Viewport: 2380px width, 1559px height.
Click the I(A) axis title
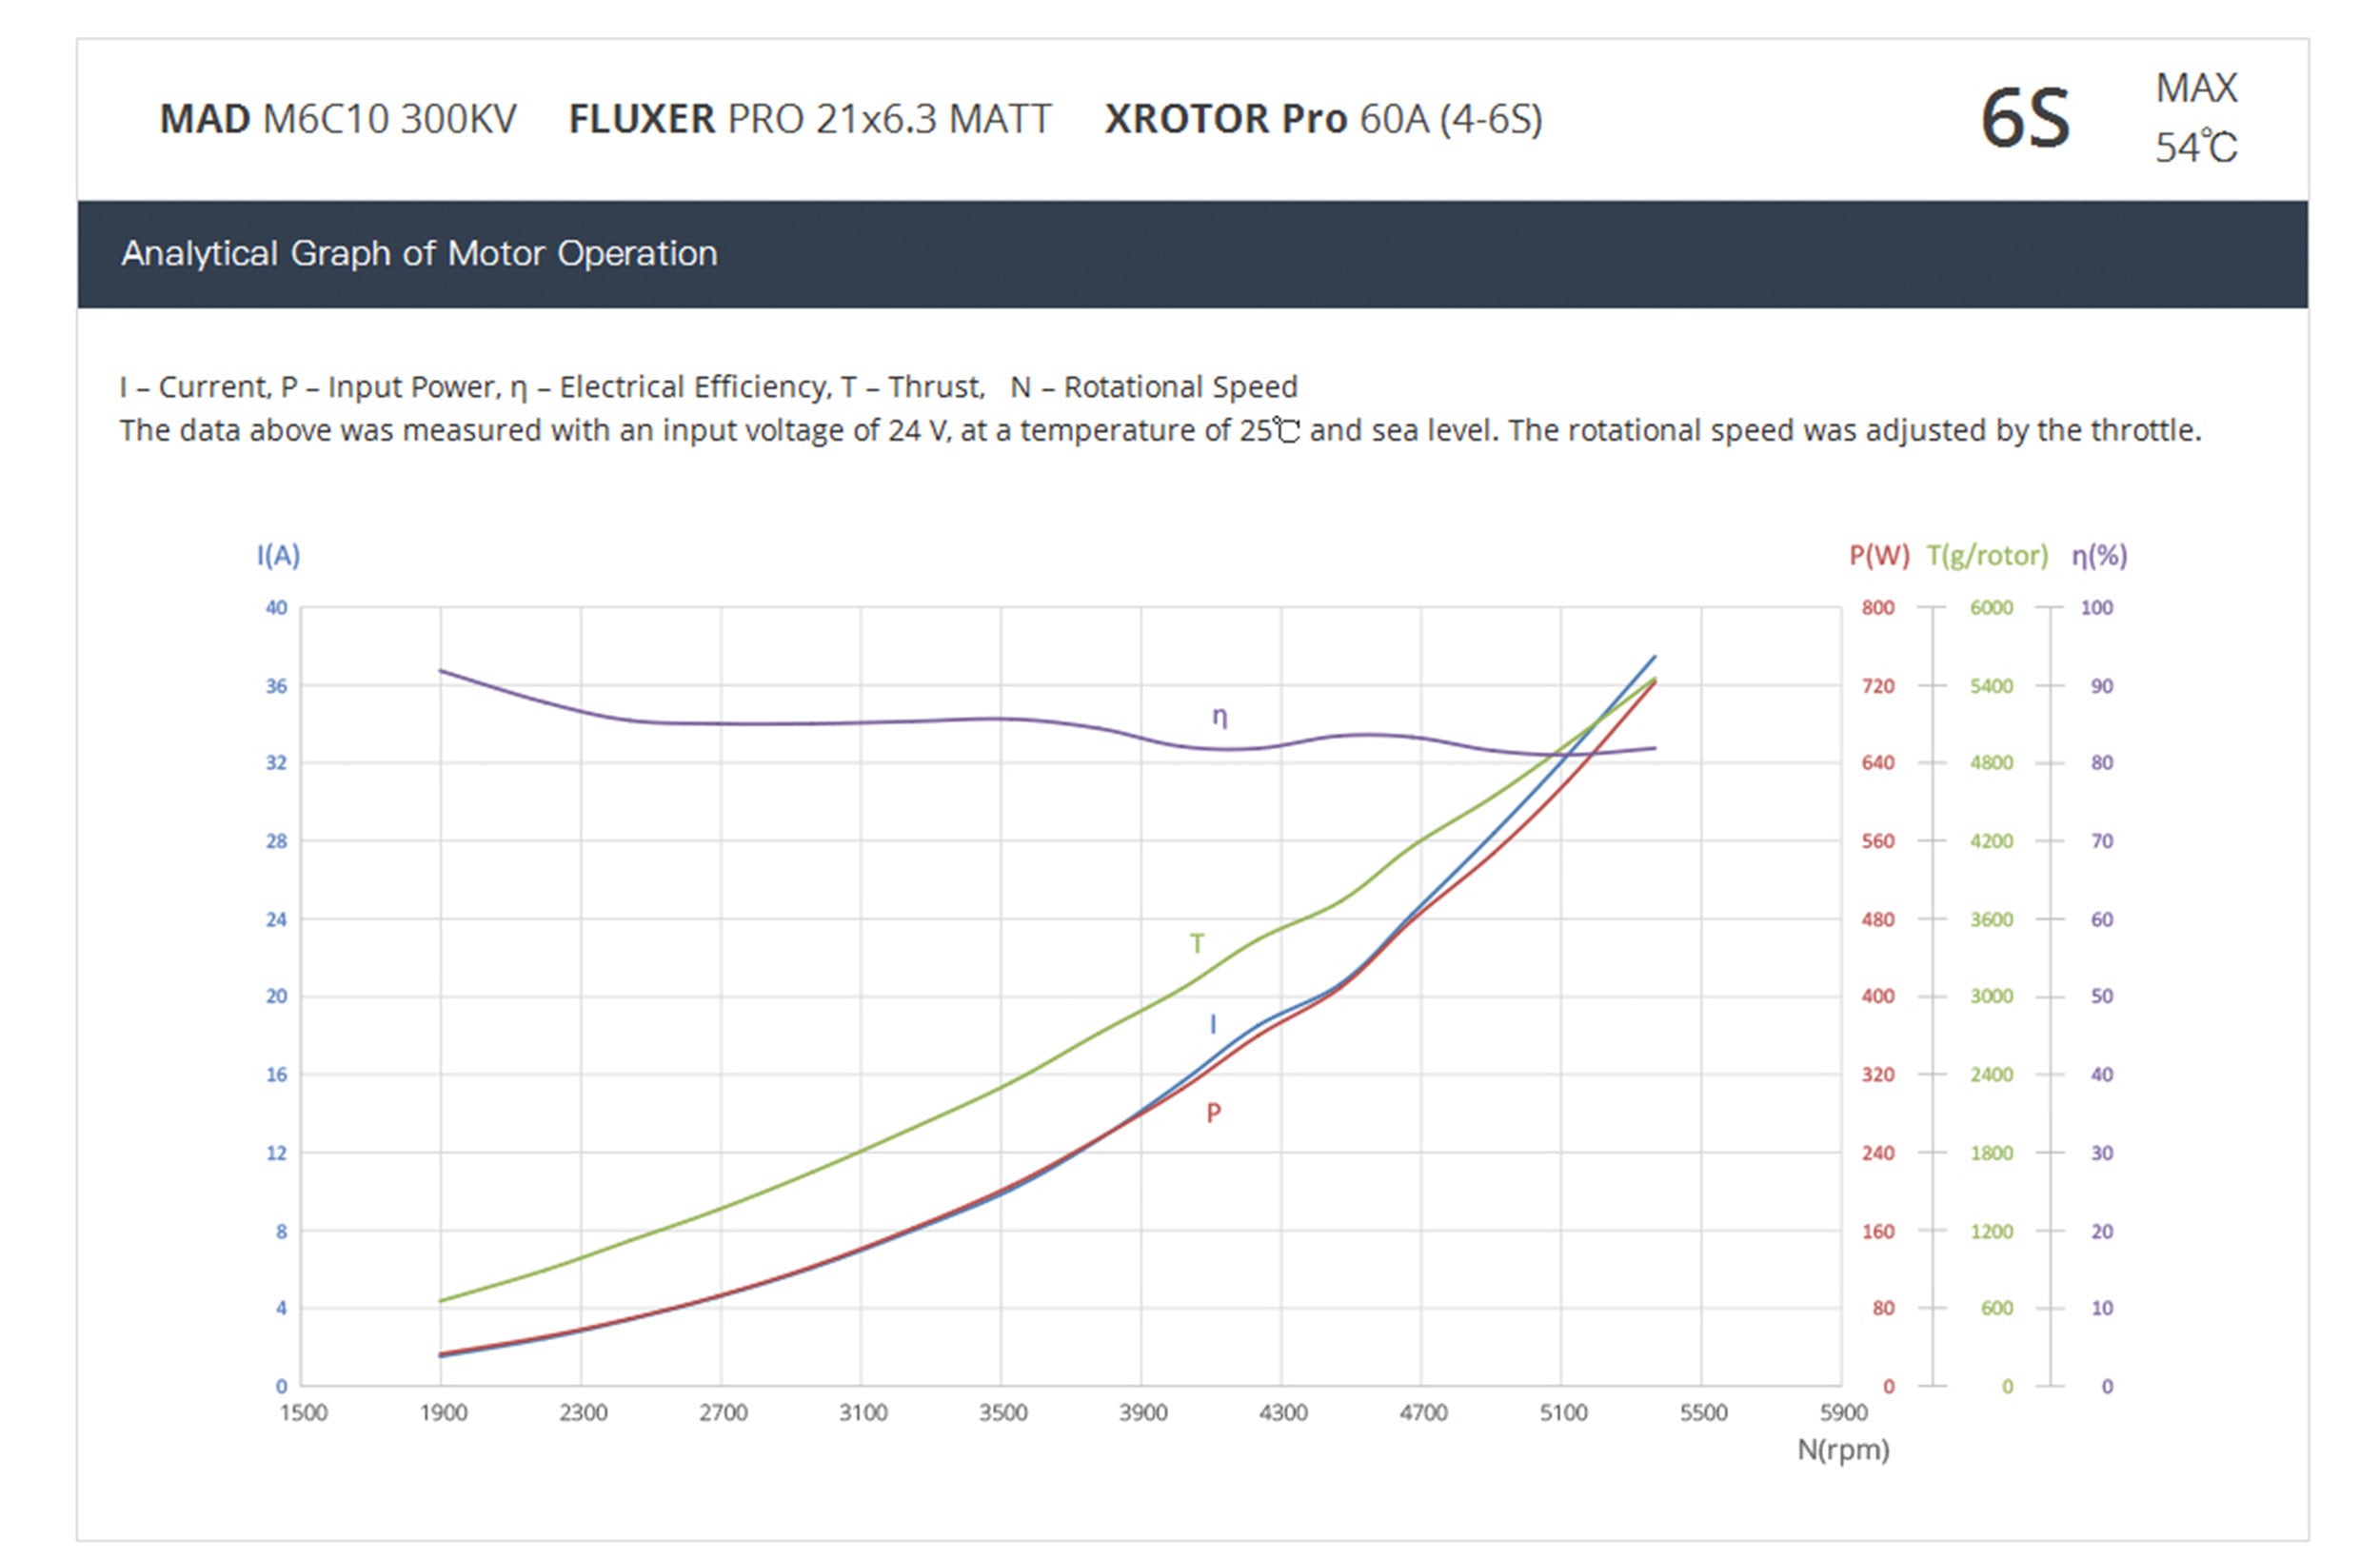click(278, 555)
